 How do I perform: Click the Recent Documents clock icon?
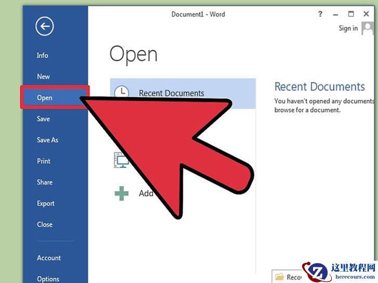122,92
